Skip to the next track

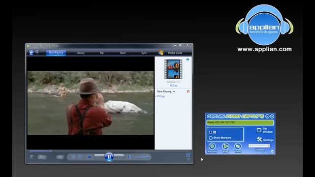point(119,157)
